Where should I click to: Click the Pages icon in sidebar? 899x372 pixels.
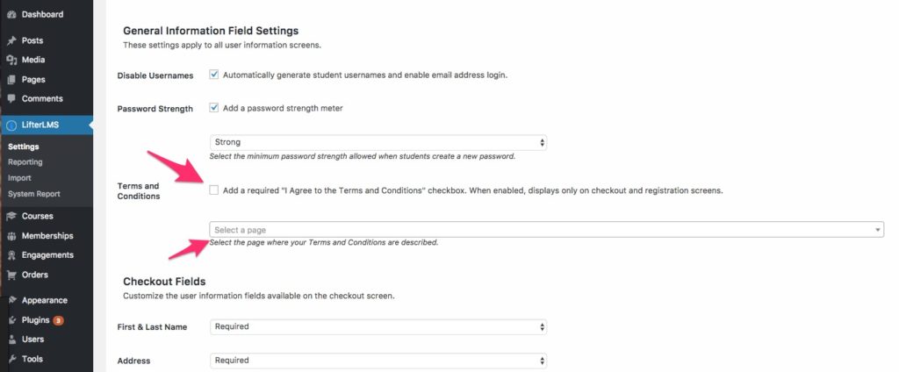click(x=11, y=79)
